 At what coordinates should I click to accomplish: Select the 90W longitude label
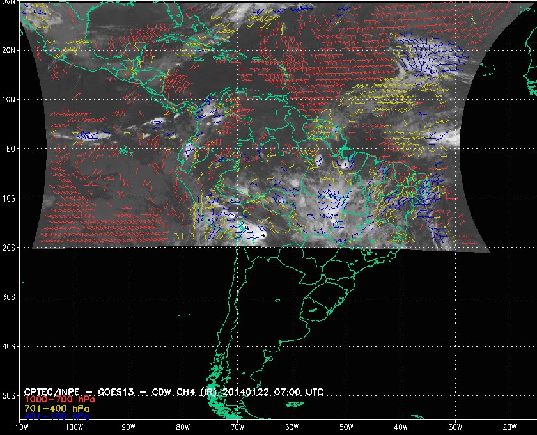pos(128,427)
